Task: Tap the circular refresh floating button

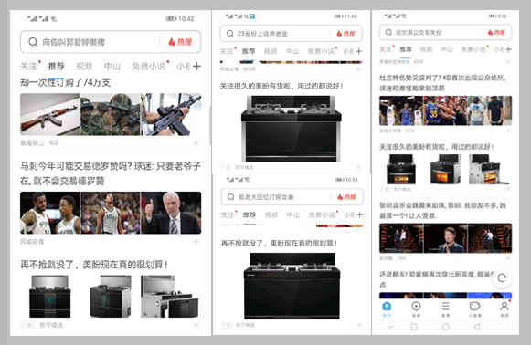Action: [502, 278]
